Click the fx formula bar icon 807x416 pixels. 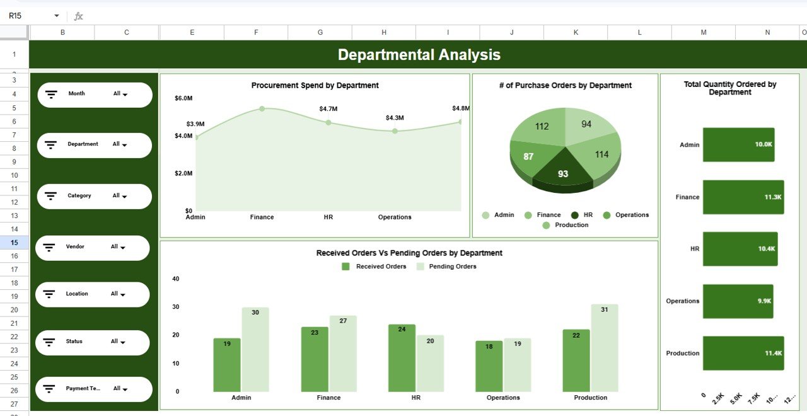[x=77, y=15]
